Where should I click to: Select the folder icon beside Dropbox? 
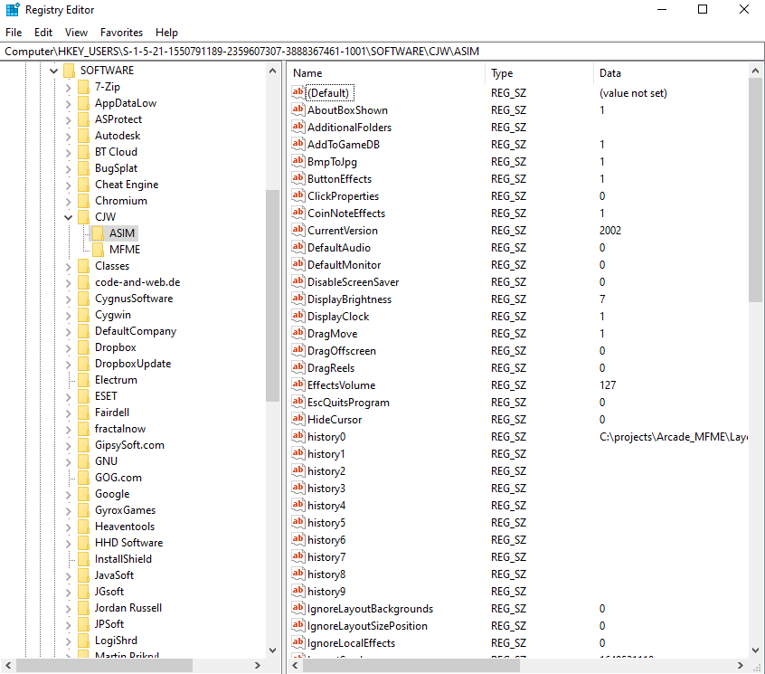pos(84,347)
